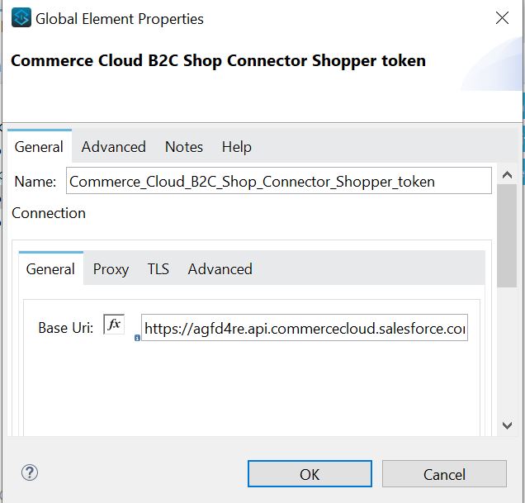Image resolution: width=525 pixels, height=503 pixels.
Task: Open the Help tab
Action: pos(236,147)
